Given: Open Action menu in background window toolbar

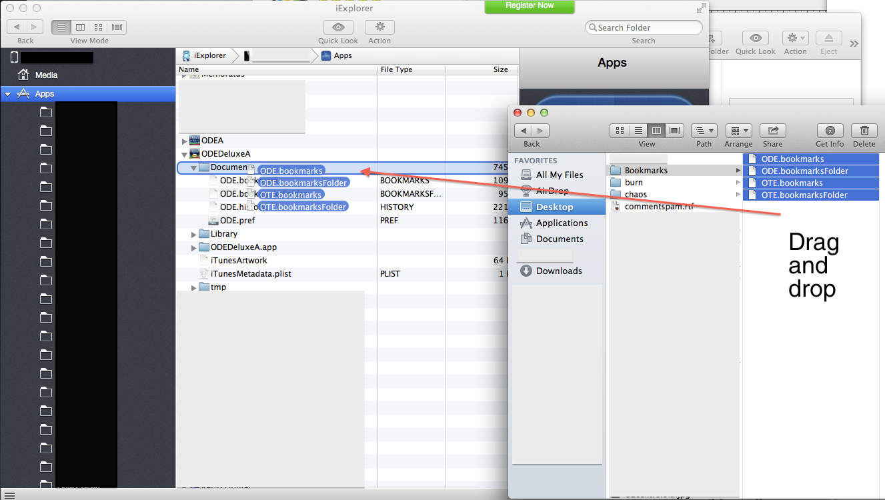Looking at the screenshot, I should (795, 39).
